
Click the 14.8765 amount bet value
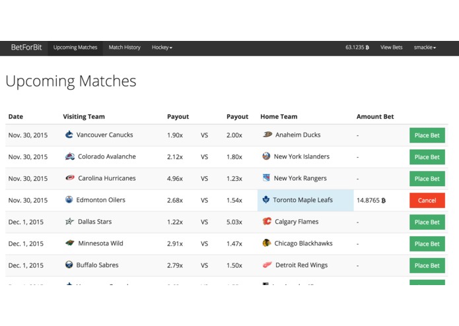point(371,200)
